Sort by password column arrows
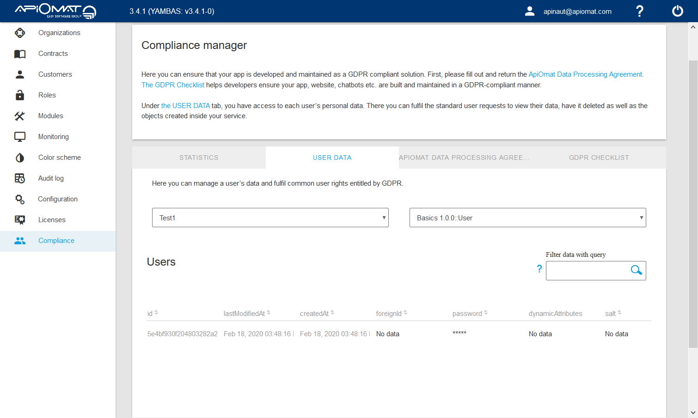Image resolution: width=698 pixels, height=418 pixels. pyautogui.click(x=486, y=313)
